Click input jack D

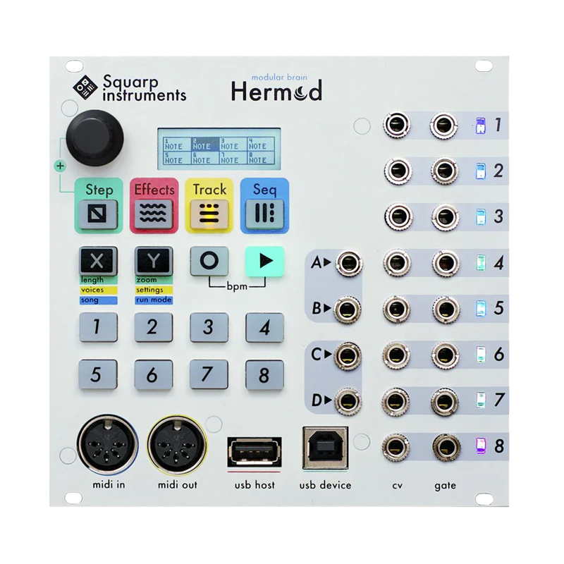[x=348, y=401]
